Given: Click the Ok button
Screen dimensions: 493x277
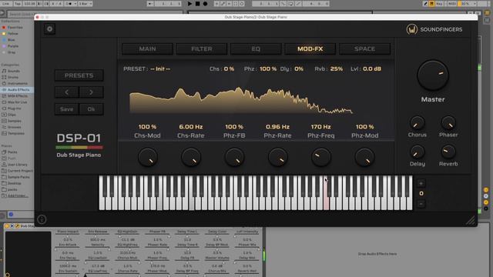Looking at the screenshot, I should 91,109.
